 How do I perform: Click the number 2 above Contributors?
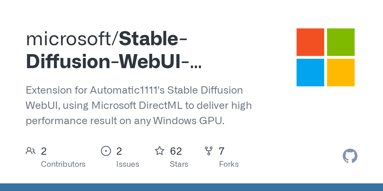(x=44, y=151)
